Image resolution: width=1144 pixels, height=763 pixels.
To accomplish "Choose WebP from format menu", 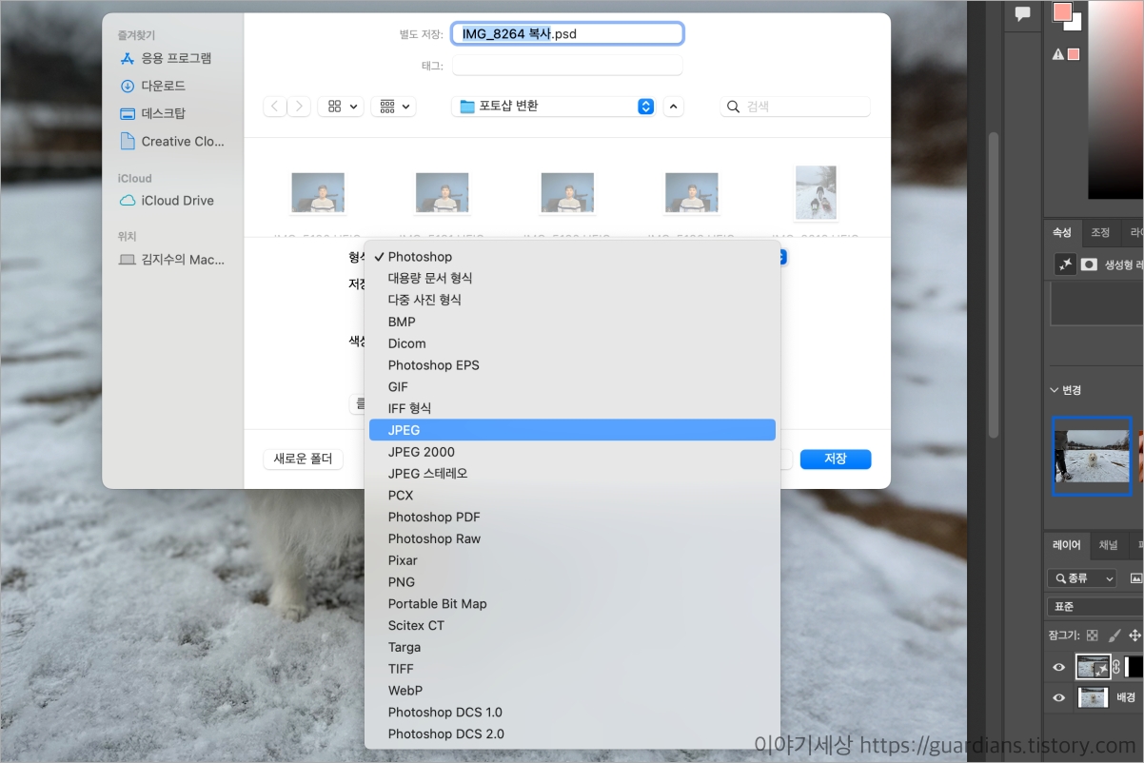I will pyautogui.click(x=572, y=691).
